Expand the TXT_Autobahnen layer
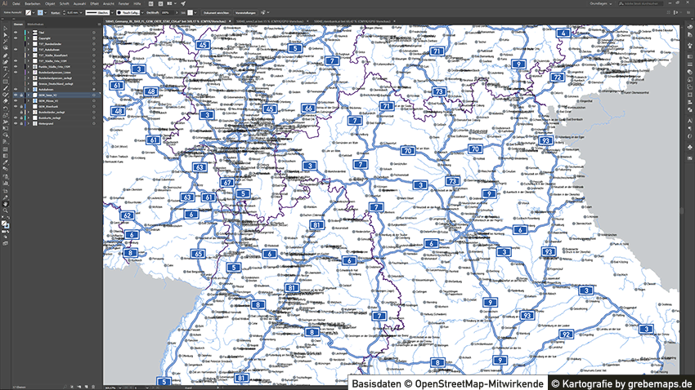This screenshot has height=390, width=695. [x=28, y=49]
